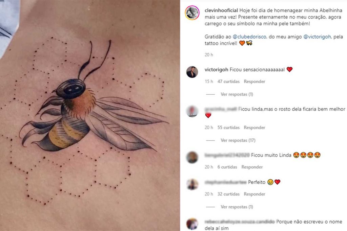347x231 pixels.
Task: Open avatar of 'Perfeito' commenter
Action: coord(192,184)
